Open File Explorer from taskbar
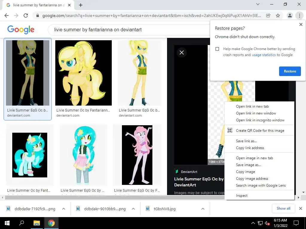The image size is (306, 229). click(36, 223)
